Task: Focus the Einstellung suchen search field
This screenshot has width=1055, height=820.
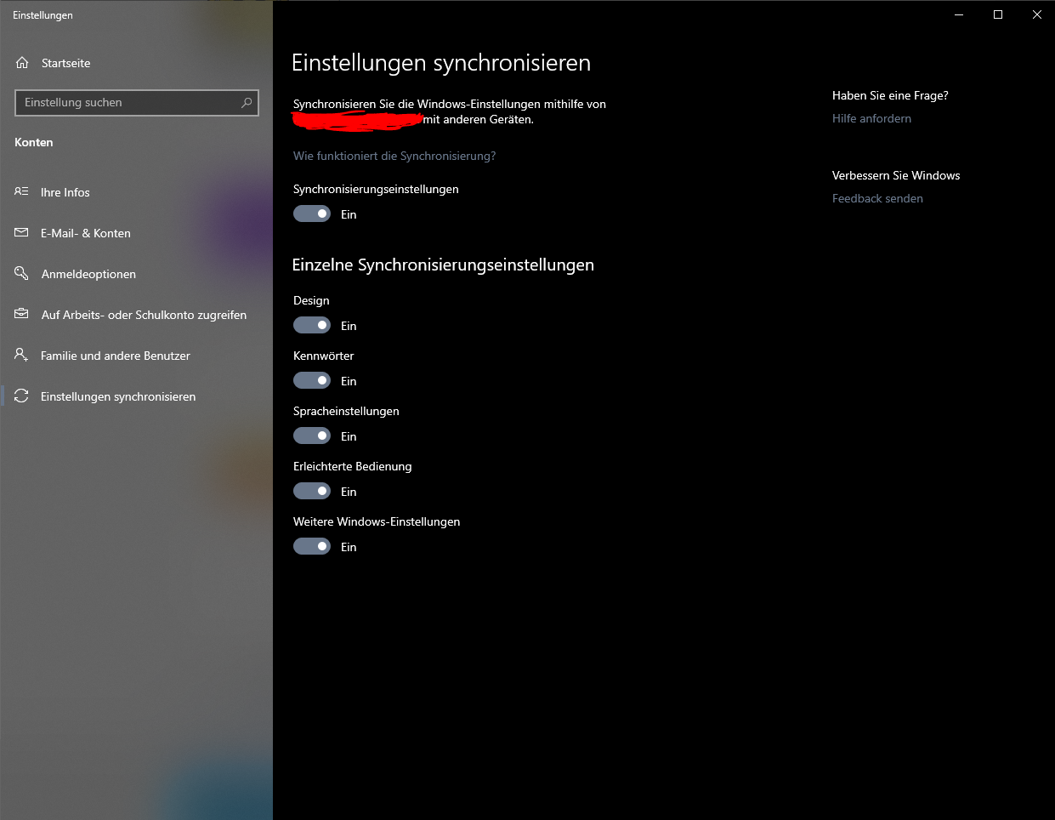Action: (x=137, y=103)
